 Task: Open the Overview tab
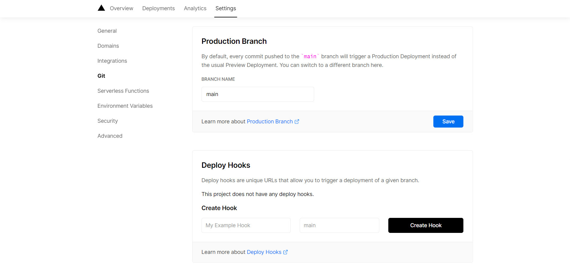click(121, 8)
